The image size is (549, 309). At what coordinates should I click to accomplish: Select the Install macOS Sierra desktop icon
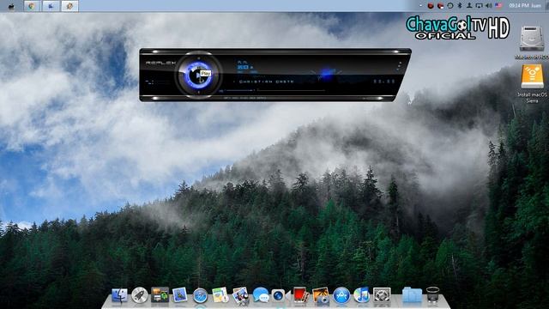532,83
